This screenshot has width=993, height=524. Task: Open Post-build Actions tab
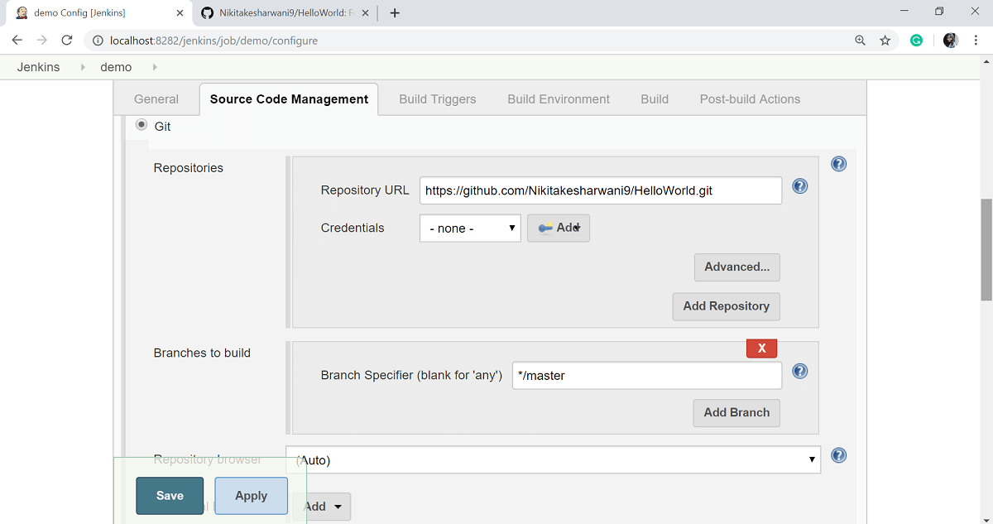751,99
